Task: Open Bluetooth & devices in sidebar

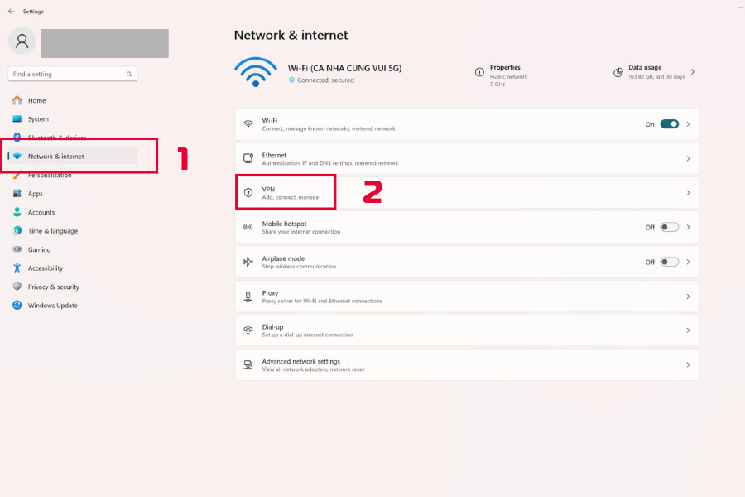Action: coord(56,138)
